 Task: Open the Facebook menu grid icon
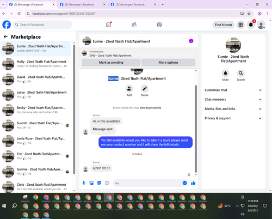pyautogui.click(x=240, y=25)
